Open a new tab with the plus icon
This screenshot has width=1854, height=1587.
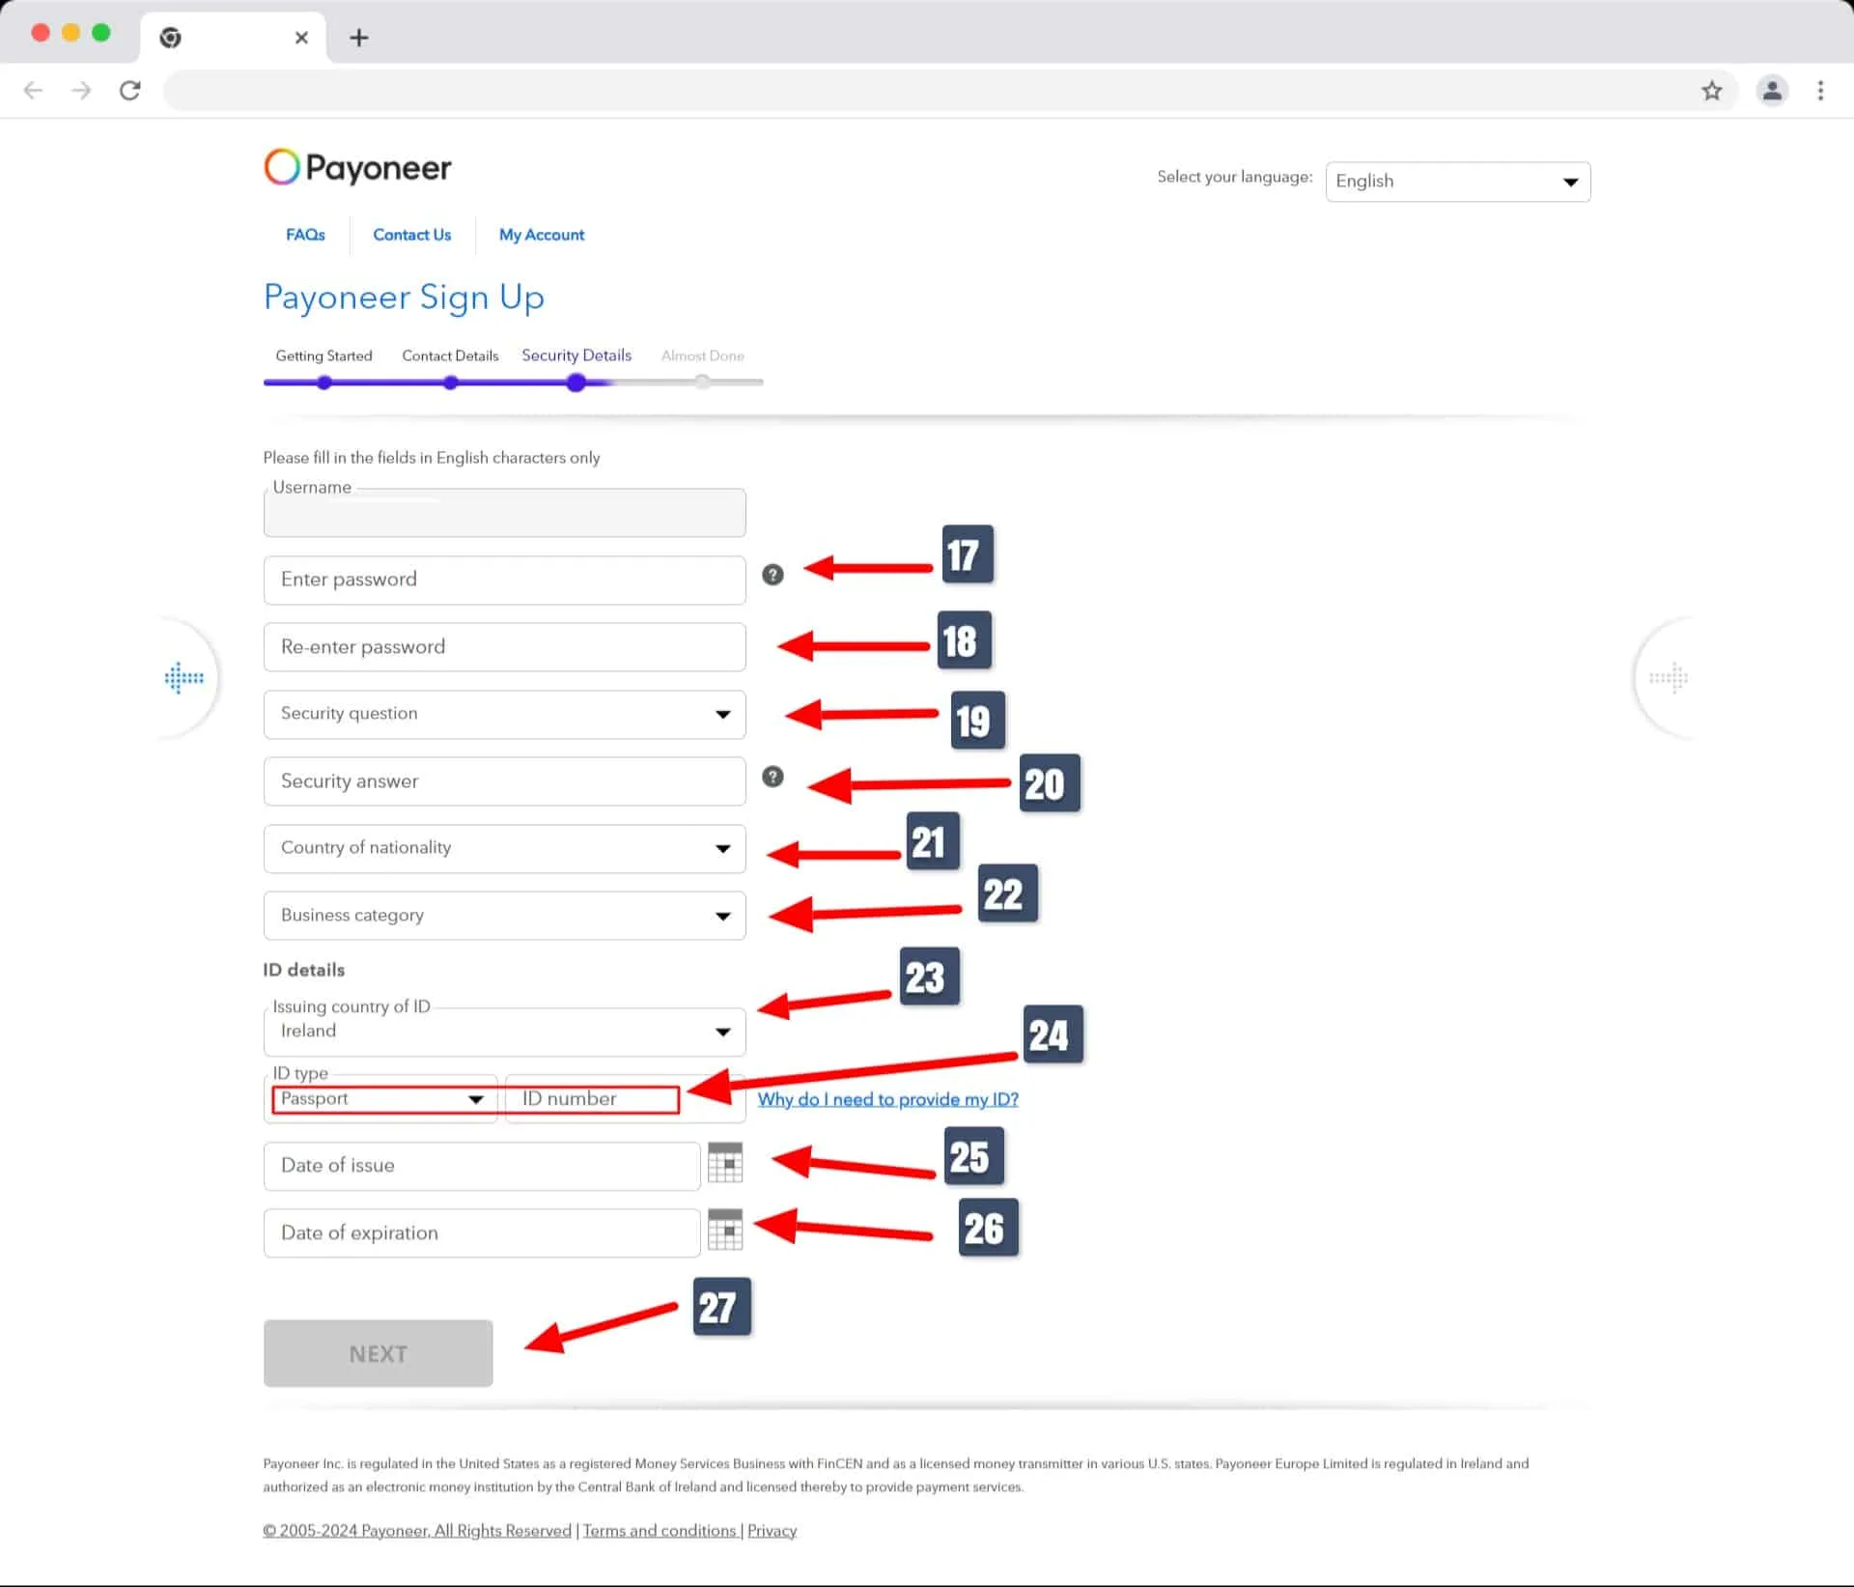coord(358,38)
